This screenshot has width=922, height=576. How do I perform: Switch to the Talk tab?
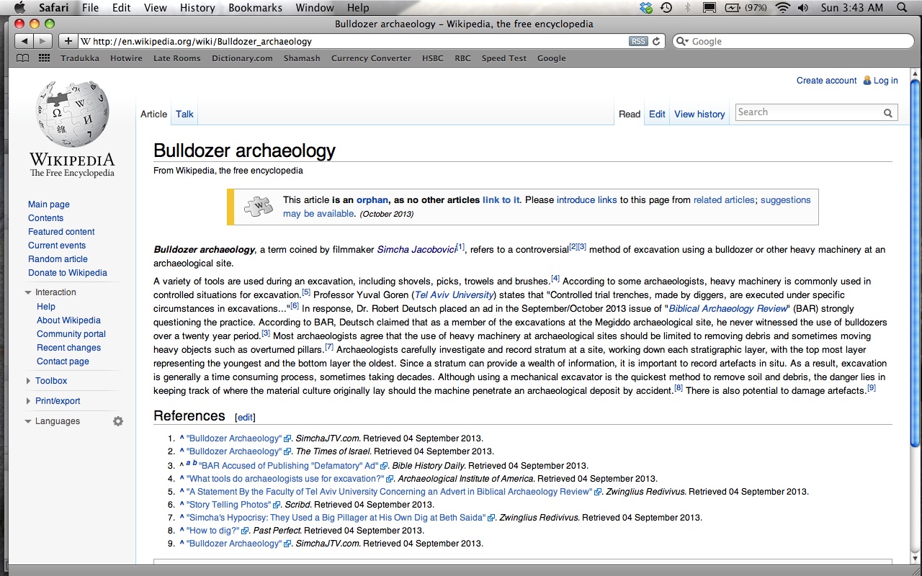[x=184, y=114]
